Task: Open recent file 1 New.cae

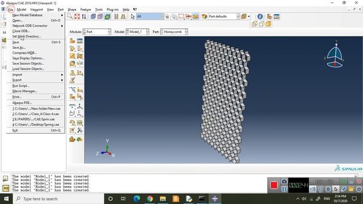Action: coord(36,108)
